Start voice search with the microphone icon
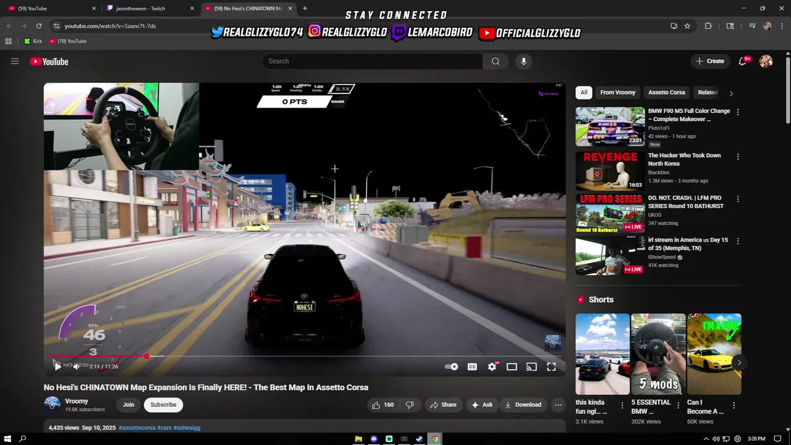 coord(523,61)
